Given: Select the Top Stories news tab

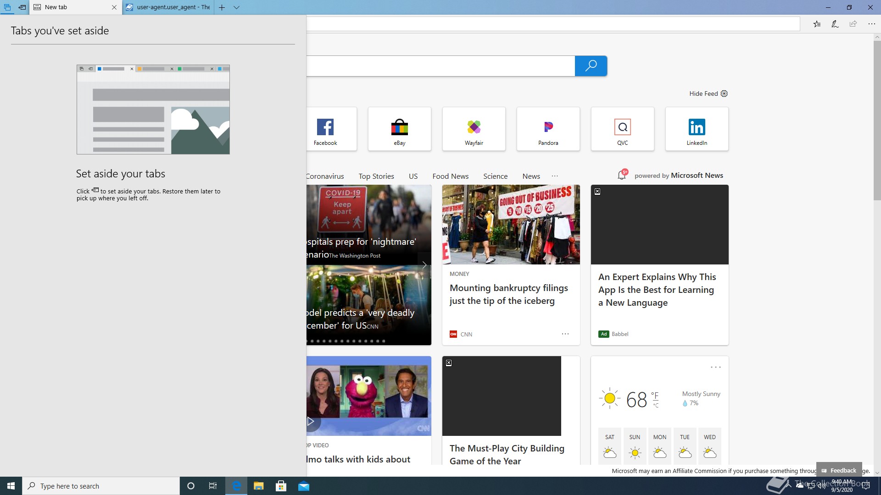Looking at the screenshot, I should click(376, 176).
